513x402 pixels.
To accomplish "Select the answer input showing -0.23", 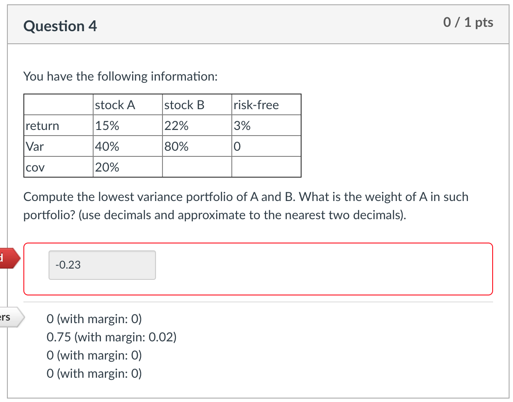I will 102,265.
